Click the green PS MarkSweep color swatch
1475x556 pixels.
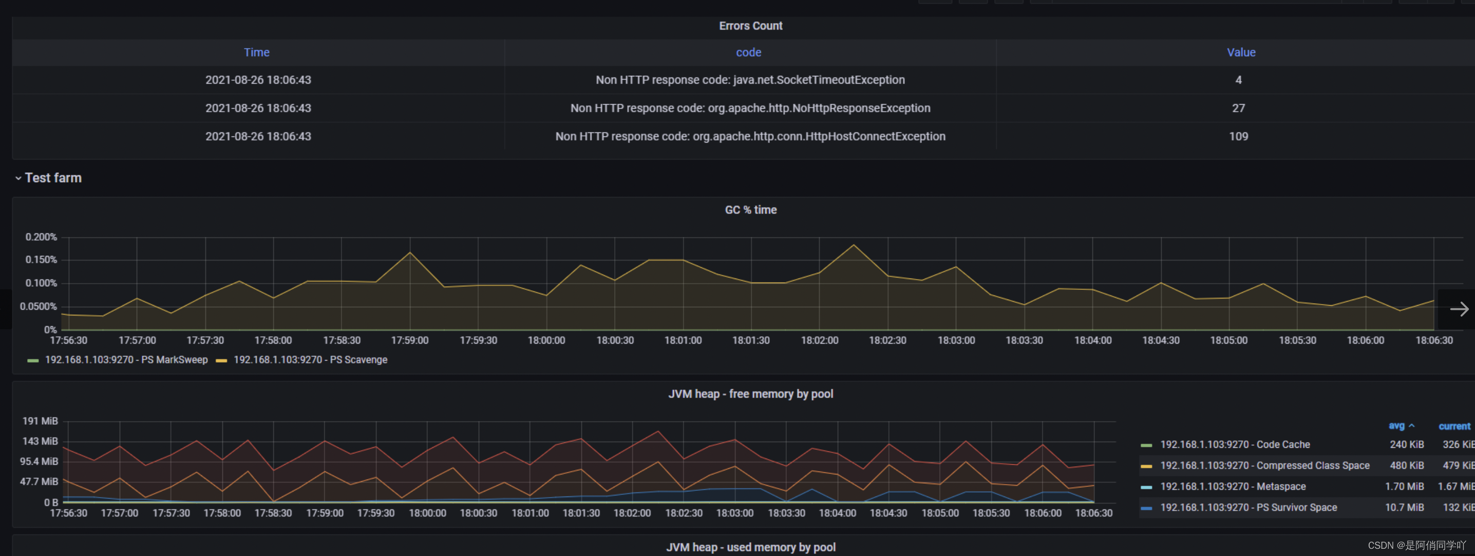pos(33,361)
